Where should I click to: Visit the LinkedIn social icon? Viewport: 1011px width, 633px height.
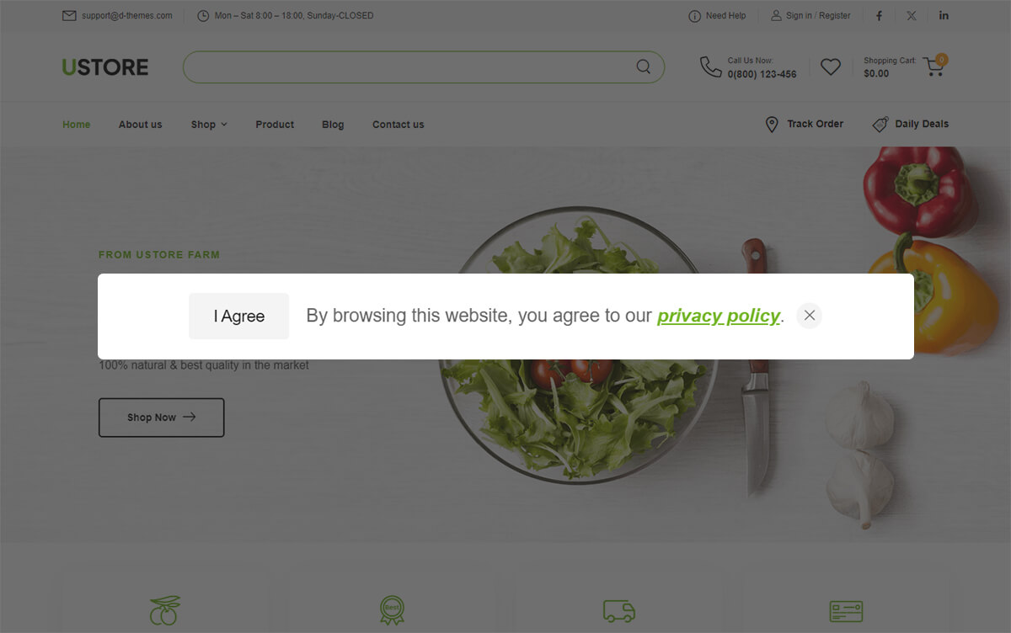tap(944, 15)
